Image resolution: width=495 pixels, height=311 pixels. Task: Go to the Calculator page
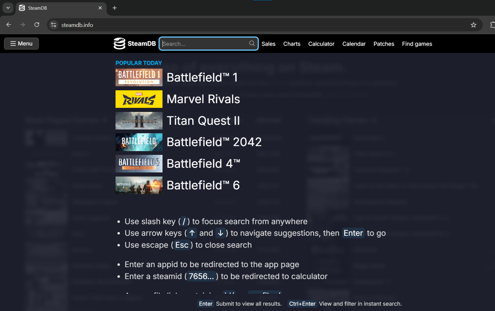click(x=321, y=44)
